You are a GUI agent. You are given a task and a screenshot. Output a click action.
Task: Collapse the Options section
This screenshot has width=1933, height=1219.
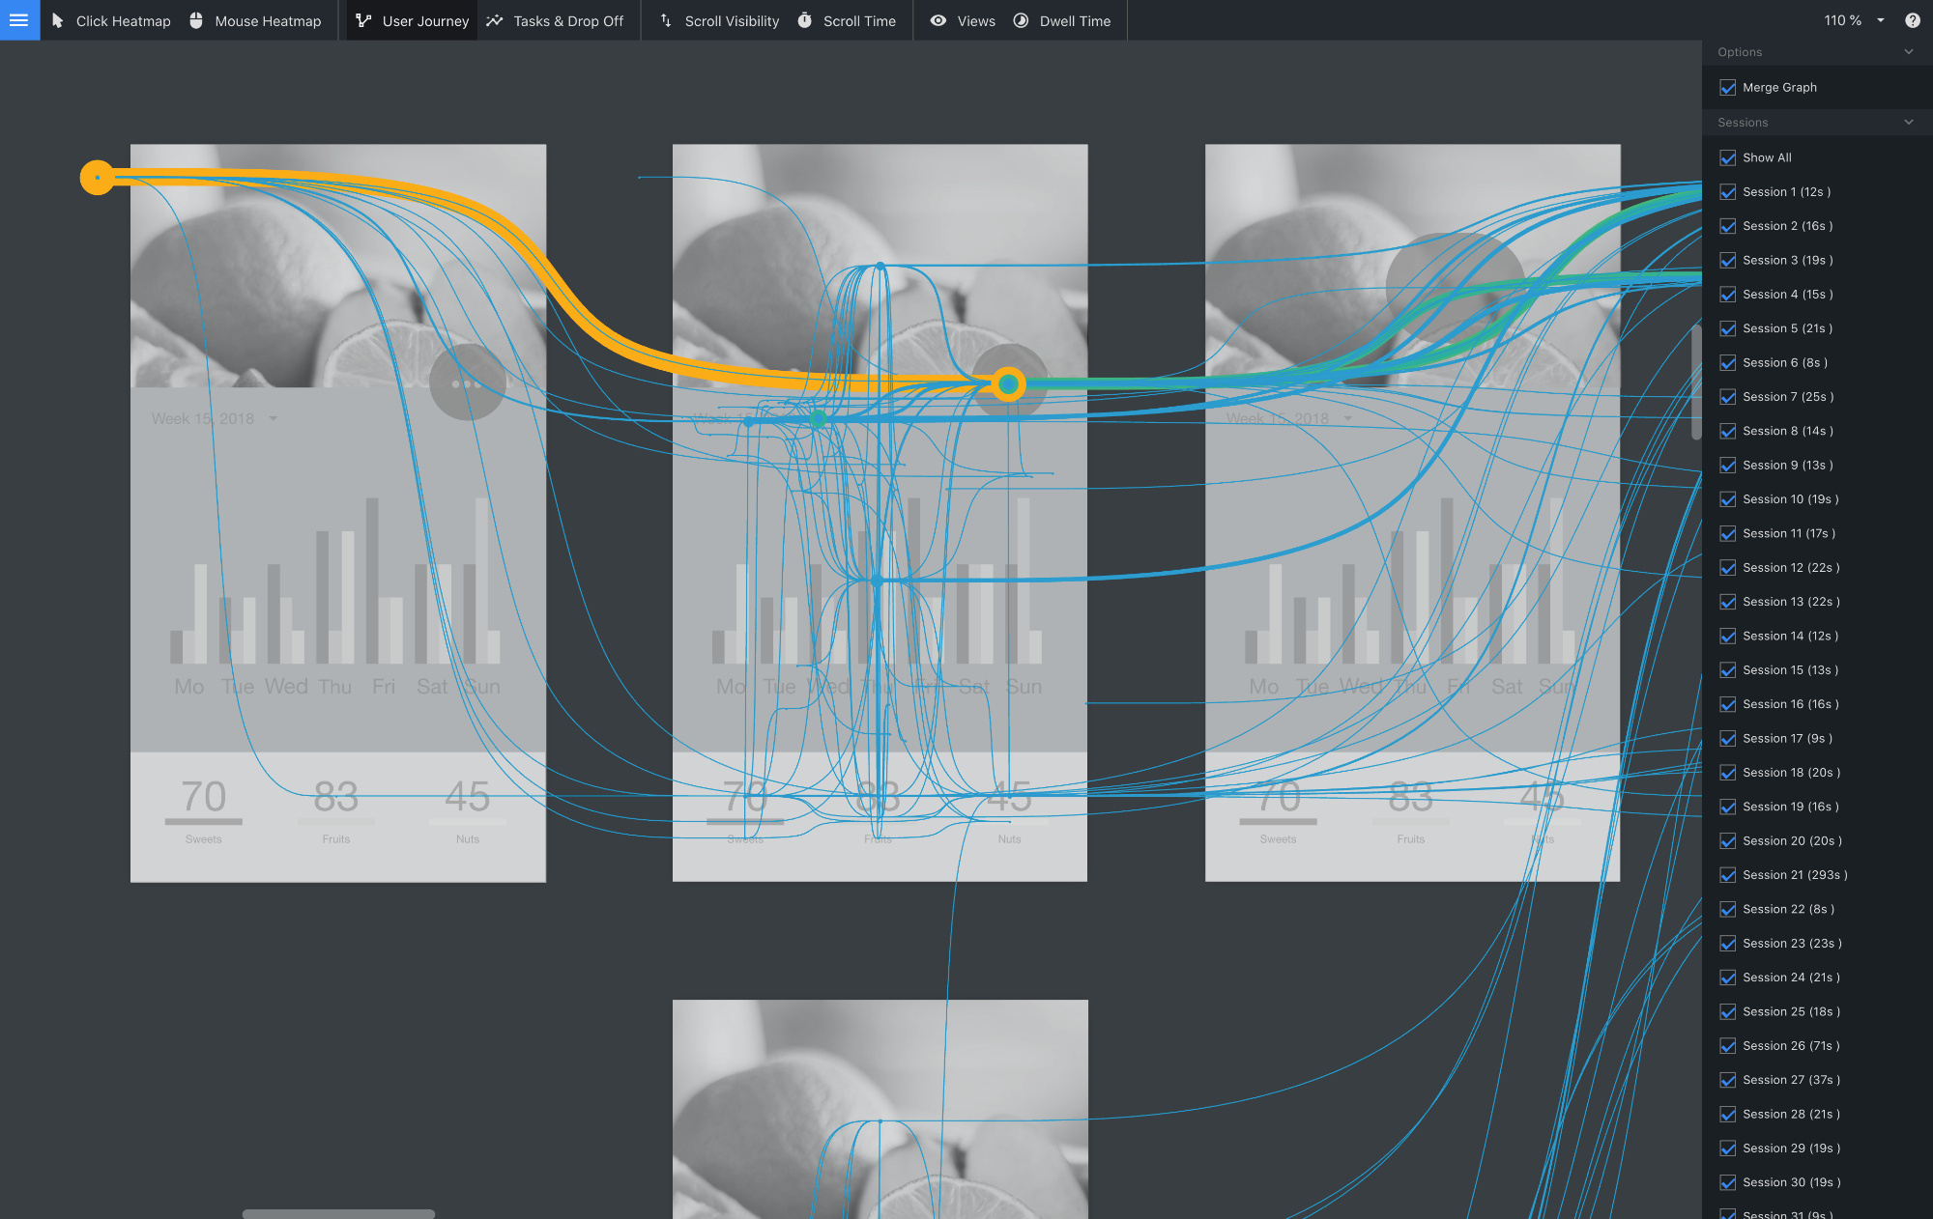pos(1908,52)
